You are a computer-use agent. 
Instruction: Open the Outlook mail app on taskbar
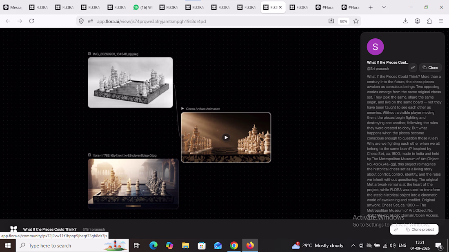pyautogui.click(x=218, y=245)
